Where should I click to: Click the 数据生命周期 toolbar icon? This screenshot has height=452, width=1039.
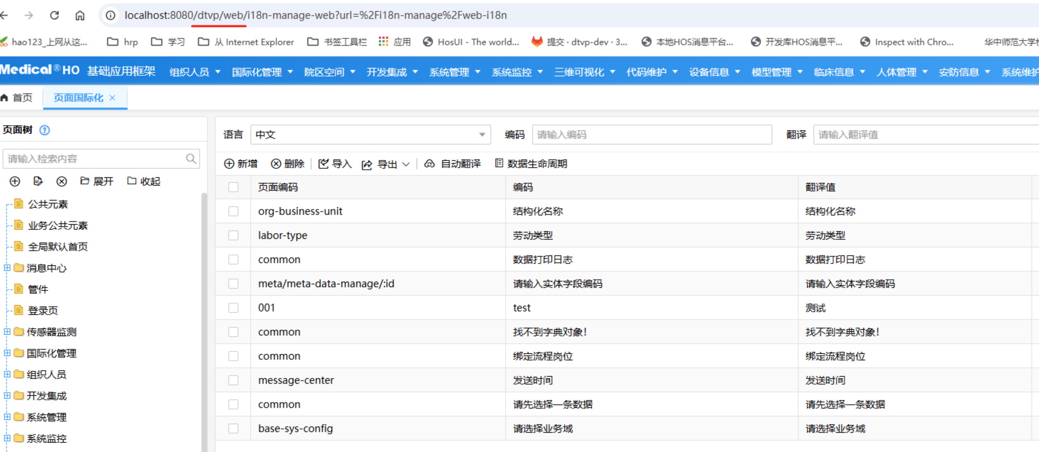pos(499,163)
